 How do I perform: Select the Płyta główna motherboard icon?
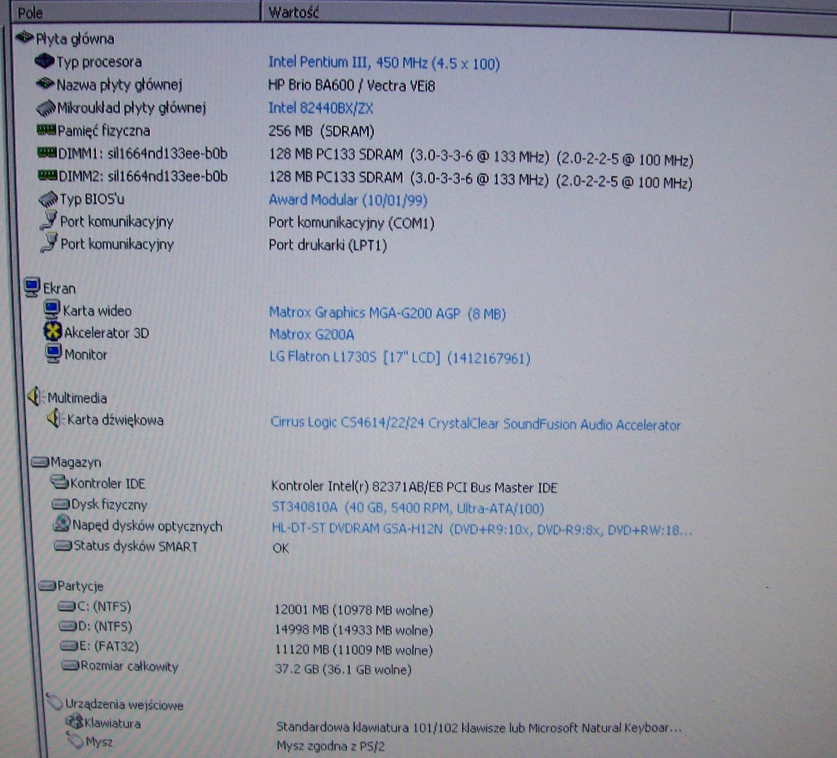click(24, 38)
